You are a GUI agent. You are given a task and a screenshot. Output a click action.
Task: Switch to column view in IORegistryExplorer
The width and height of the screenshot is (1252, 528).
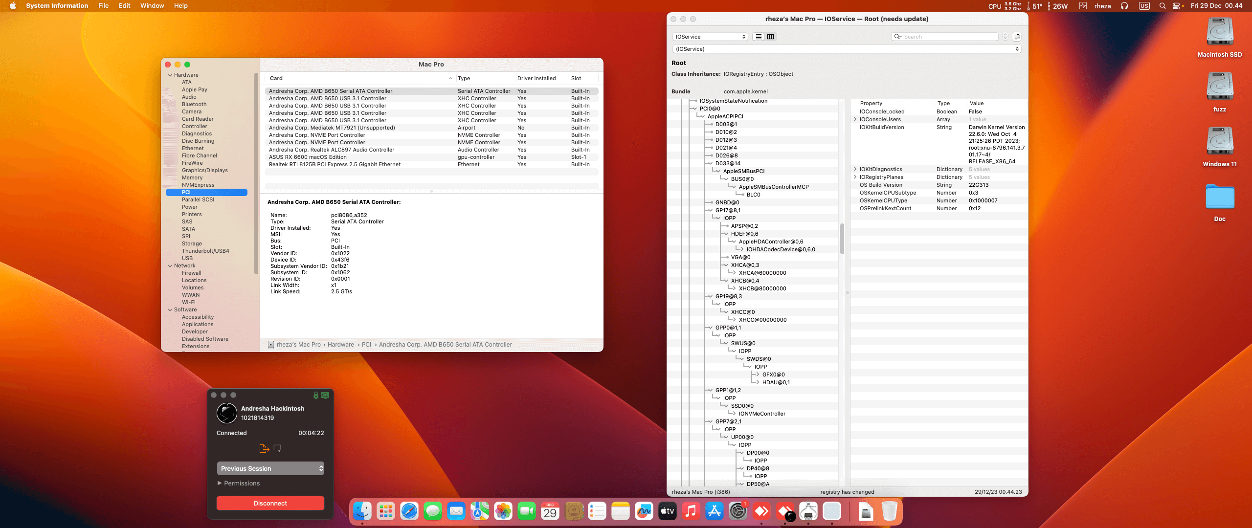[x=771, y=37]
